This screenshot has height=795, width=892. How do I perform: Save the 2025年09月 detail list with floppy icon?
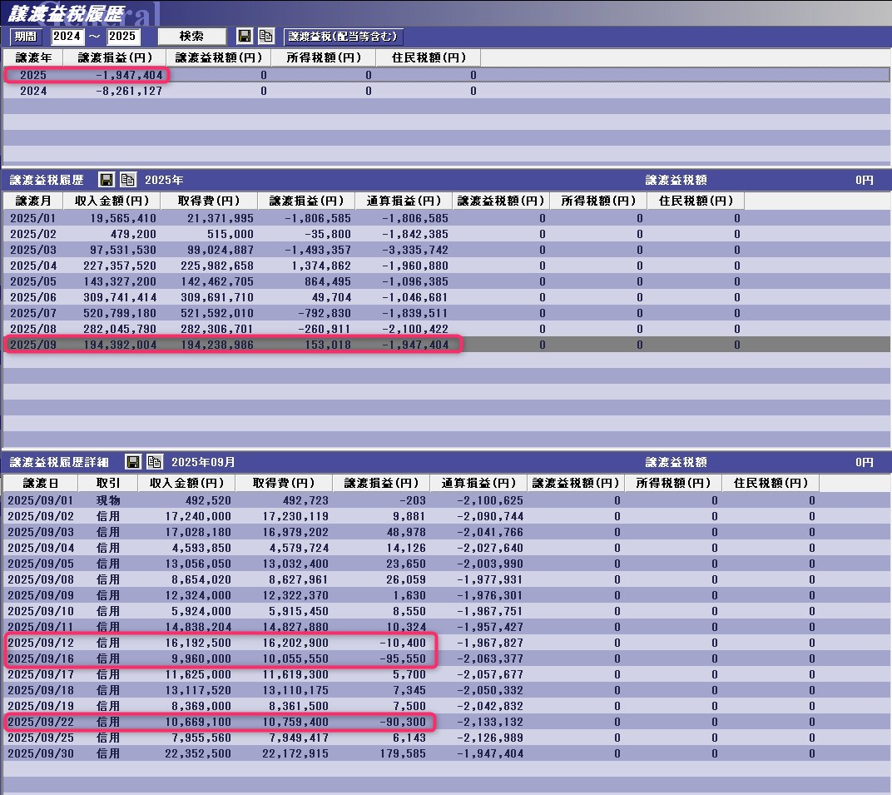(x=133, y=462)
